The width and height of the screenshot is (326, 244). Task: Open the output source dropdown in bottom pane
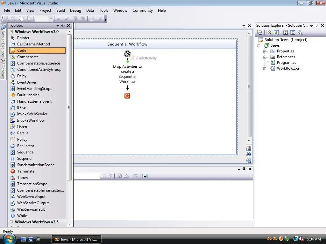click(102, 176)
